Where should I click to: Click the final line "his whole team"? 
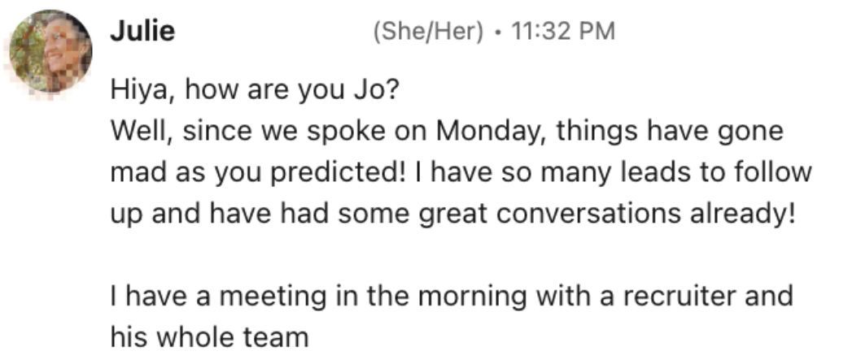(x=209, y=336)
